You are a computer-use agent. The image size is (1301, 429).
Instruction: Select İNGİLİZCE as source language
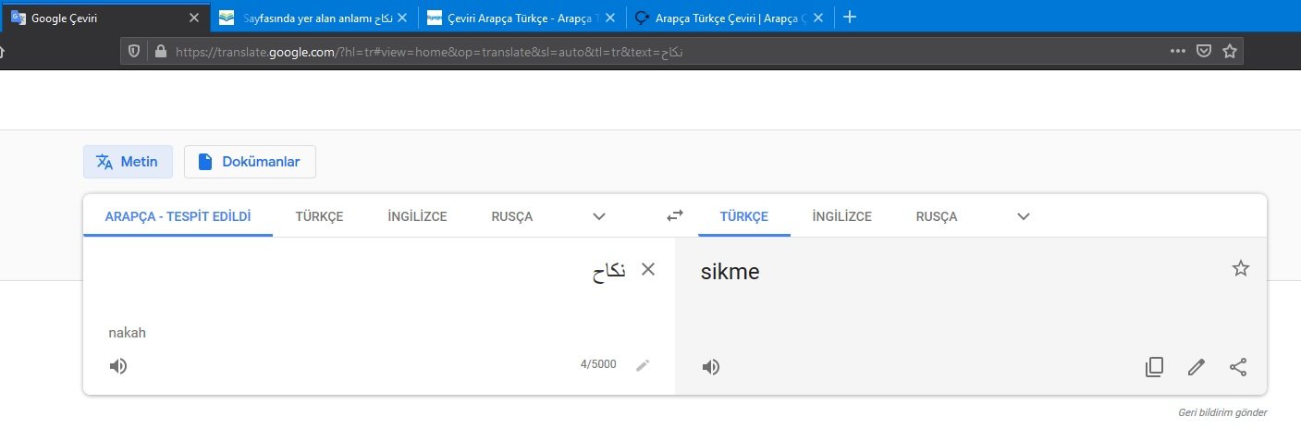pos(417,216)
